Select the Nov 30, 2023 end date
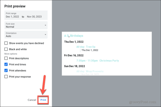Image resolution: width=161 pixels, height=107 pixels. coord(34,17)
